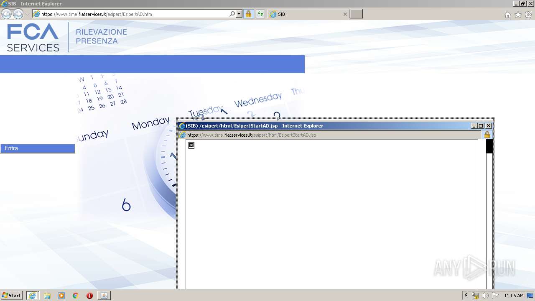Viewport: 535px width, 301px height.
Task: Select the SIB browser tab
Action: point(308,14)
